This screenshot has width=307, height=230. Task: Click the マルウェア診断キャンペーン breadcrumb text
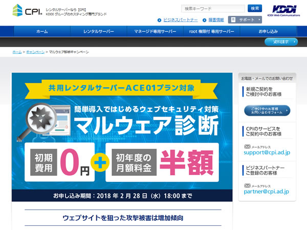69,52
